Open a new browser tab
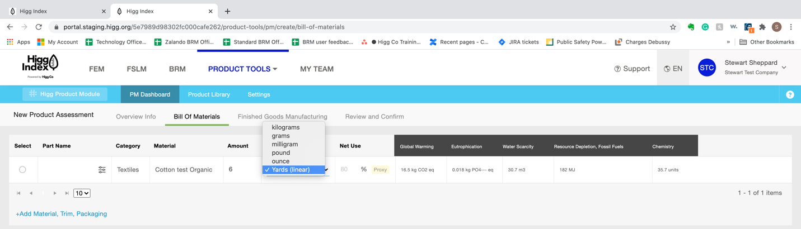Screen dimensions: 801x229 coord(227,11)
